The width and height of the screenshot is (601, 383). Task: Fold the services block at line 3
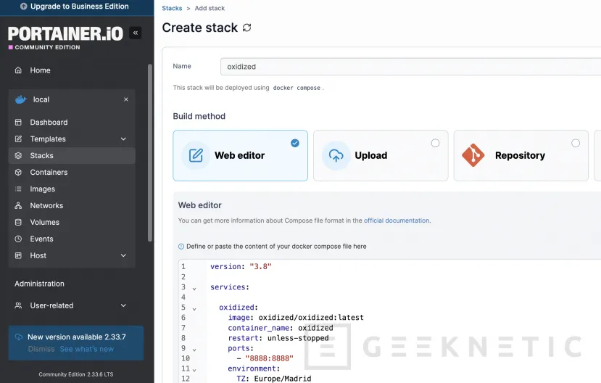[x=194, y=289]
